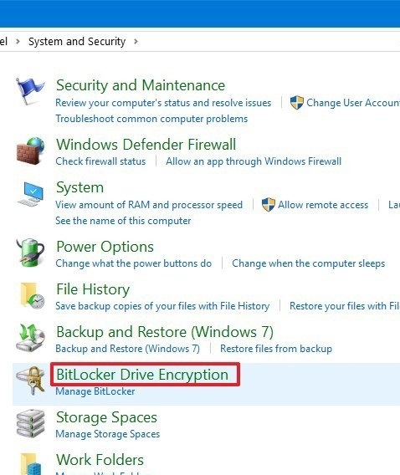Open Allow remote access link
This screenshot has width=400, height=475.
(x=323, y=205)
